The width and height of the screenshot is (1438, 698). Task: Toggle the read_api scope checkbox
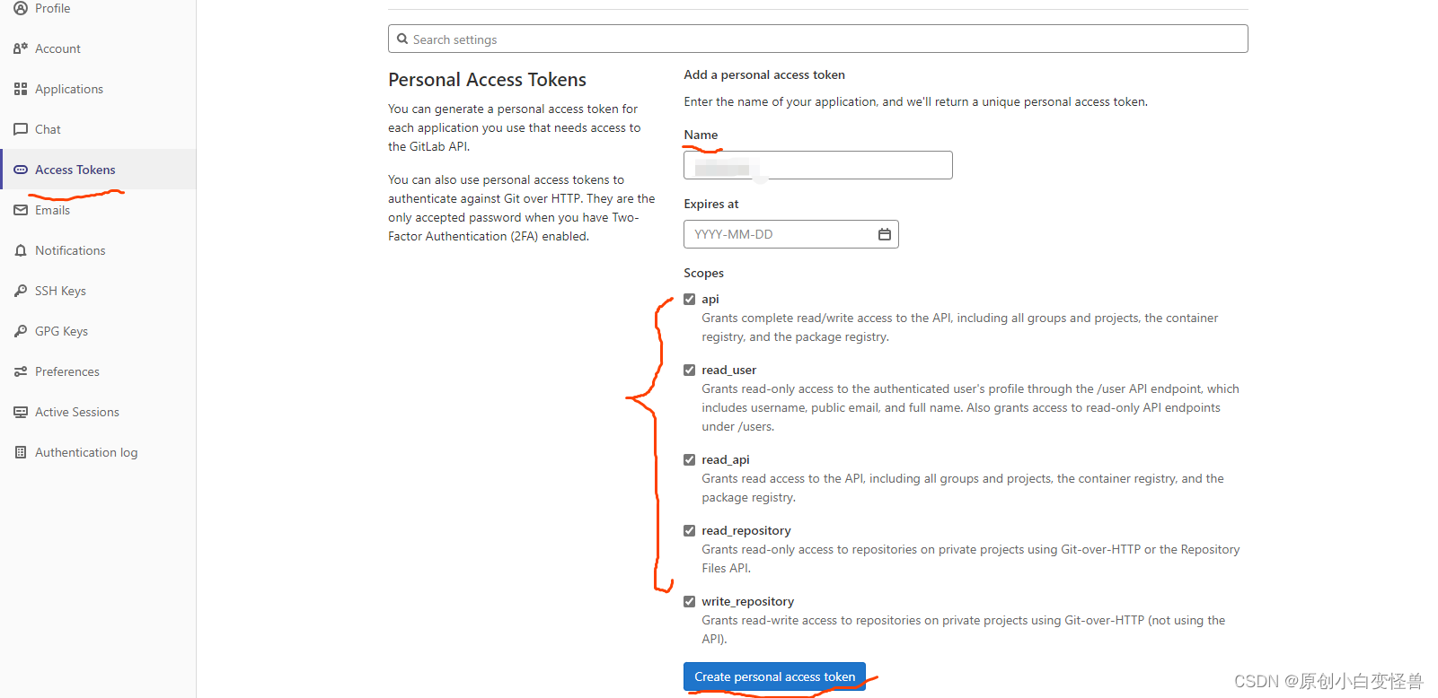tap(690, 459)
